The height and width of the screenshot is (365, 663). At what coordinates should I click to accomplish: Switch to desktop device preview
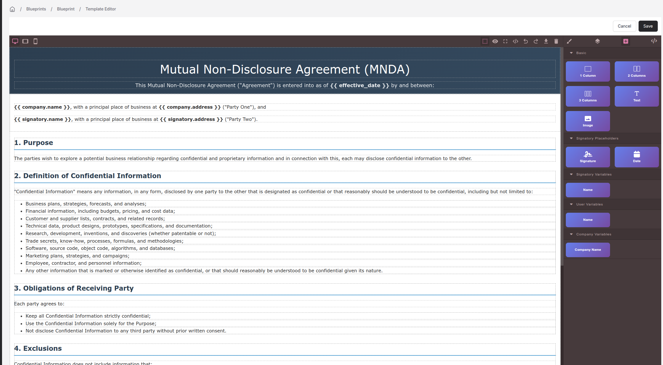pyautogui.click(x=15, y=41)
